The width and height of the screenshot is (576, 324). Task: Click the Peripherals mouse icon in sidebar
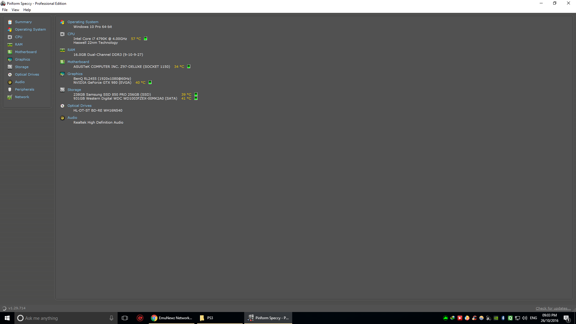pyautogui.click(x=10, y=89)
